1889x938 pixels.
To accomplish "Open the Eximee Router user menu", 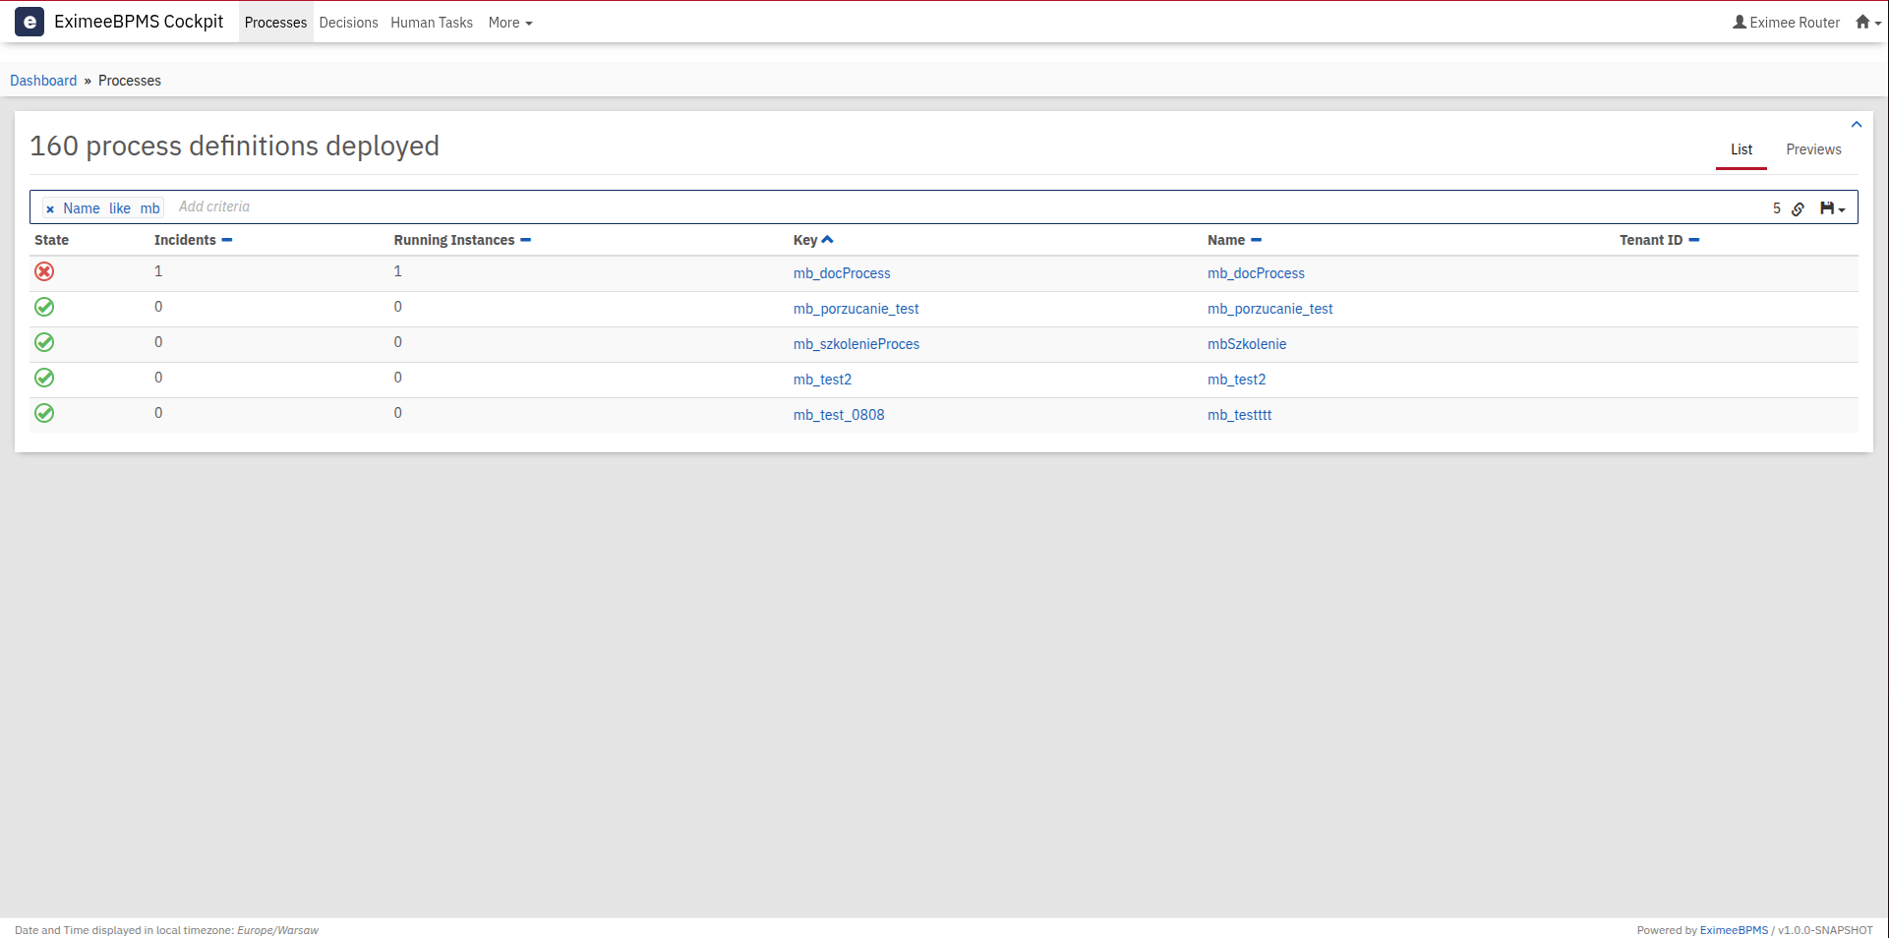I will [1786, 23].
